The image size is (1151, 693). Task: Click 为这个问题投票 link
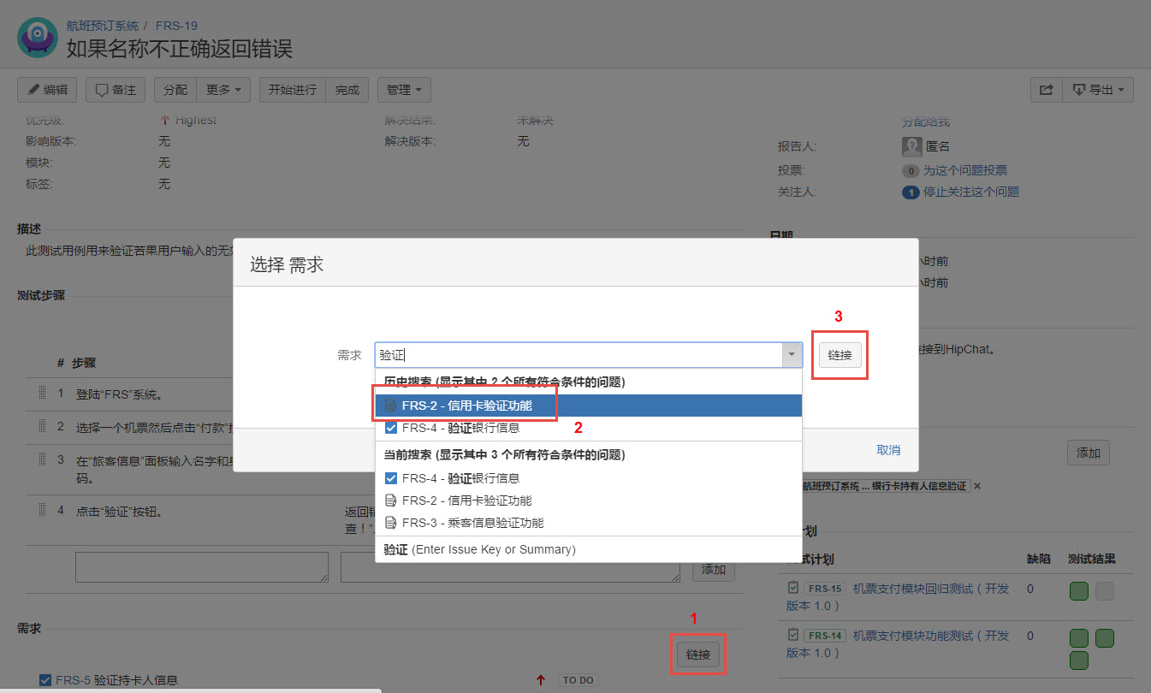[x=965, y=171]
